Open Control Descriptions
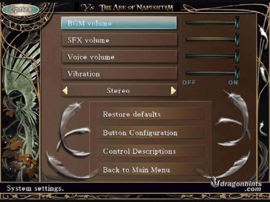Screen dimensions: 270x202 coord(151,151)
